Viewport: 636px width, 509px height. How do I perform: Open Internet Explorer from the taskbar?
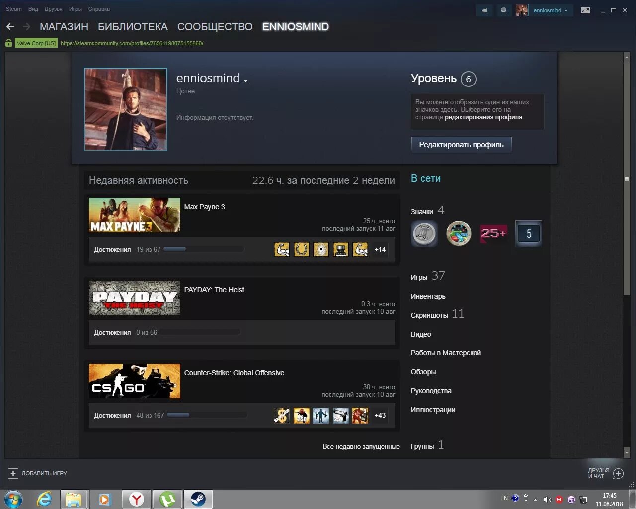tap(44, 499)
